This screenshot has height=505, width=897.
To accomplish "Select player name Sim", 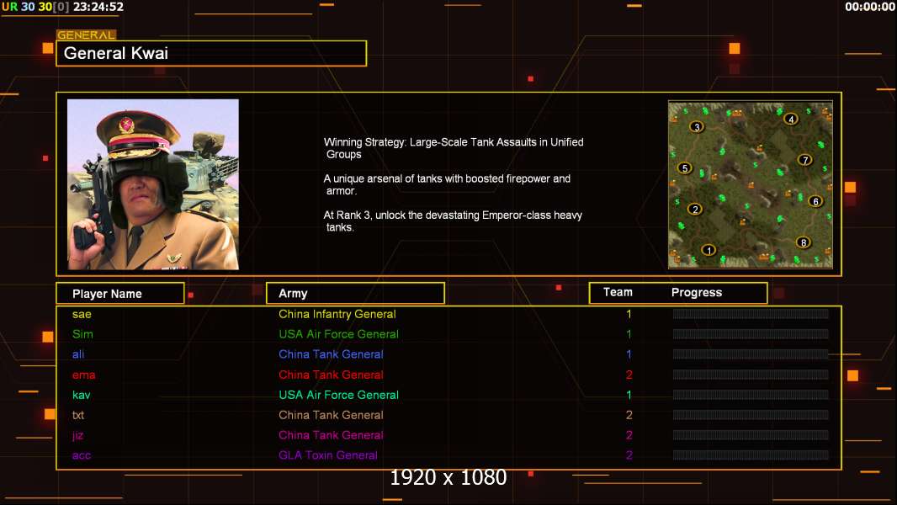I will [82, 334].
